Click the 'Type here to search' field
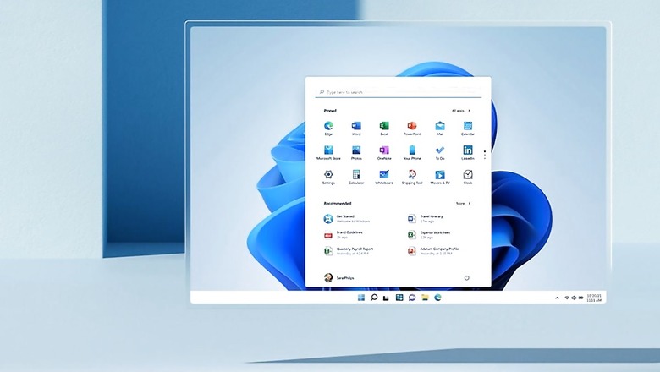 coord(399,92)
